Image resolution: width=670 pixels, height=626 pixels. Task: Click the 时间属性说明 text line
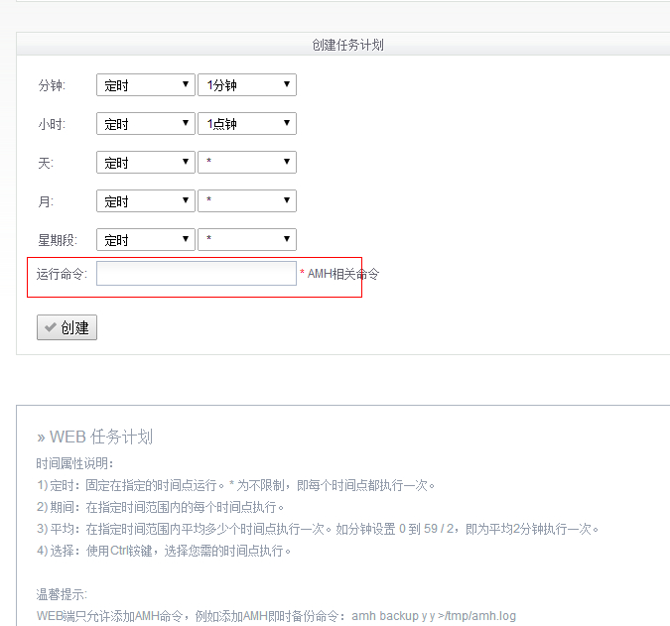click(x=75, y=463)
